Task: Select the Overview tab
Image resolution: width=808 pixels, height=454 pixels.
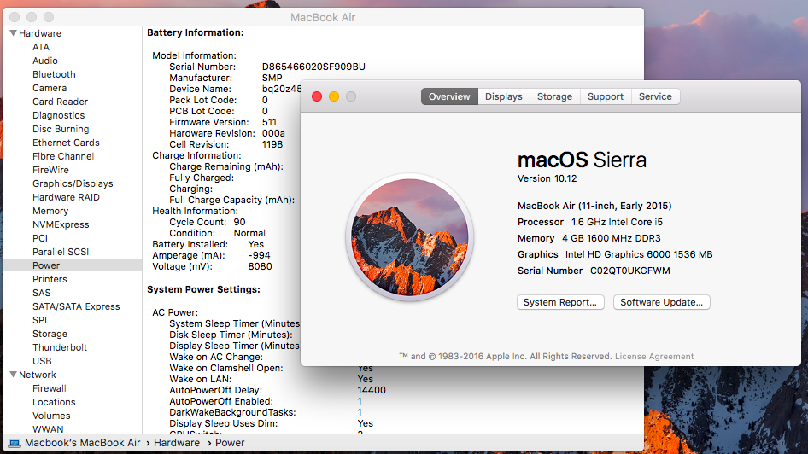Action: (x=449, y=96)
